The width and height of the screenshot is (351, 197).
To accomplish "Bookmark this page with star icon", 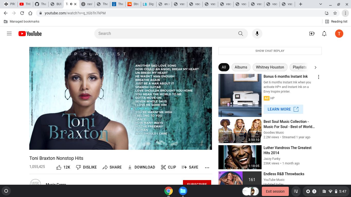I will tap(335, 13).
